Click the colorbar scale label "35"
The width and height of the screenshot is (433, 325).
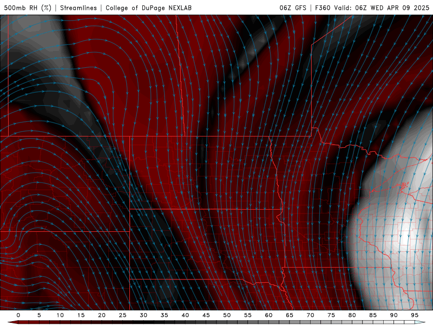165,315
